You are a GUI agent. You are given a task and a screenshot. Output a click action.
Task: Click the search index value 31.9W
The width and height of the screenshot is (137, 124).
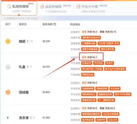[46, 118]
